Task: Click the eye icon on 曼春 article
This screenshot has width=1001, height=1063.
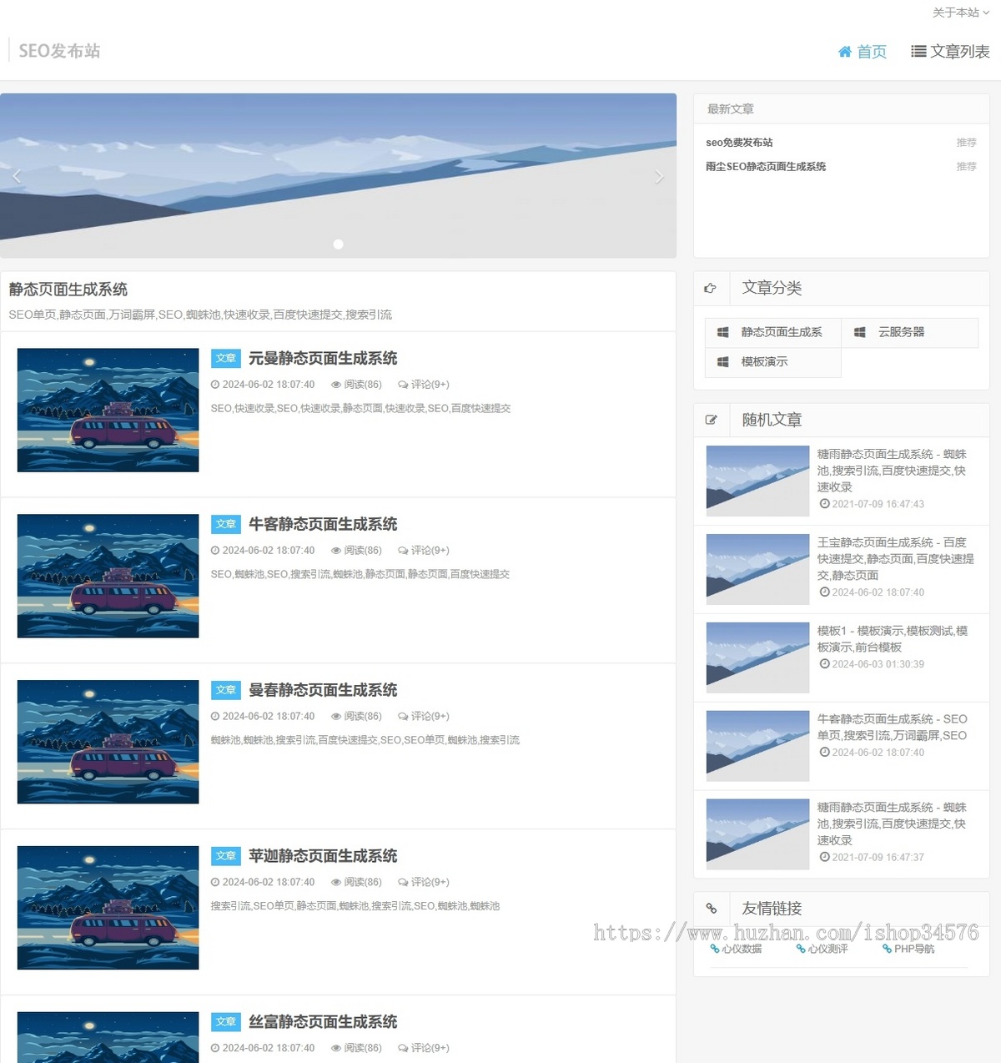Action: tap(336, 718)
